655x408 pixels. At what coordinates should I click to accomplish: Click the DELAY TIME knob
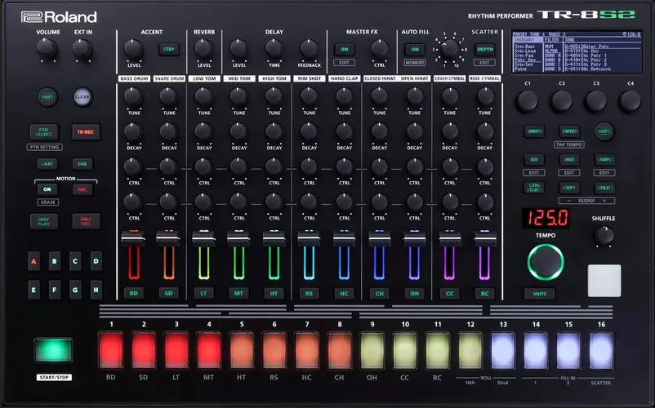[x=274, y=49]
